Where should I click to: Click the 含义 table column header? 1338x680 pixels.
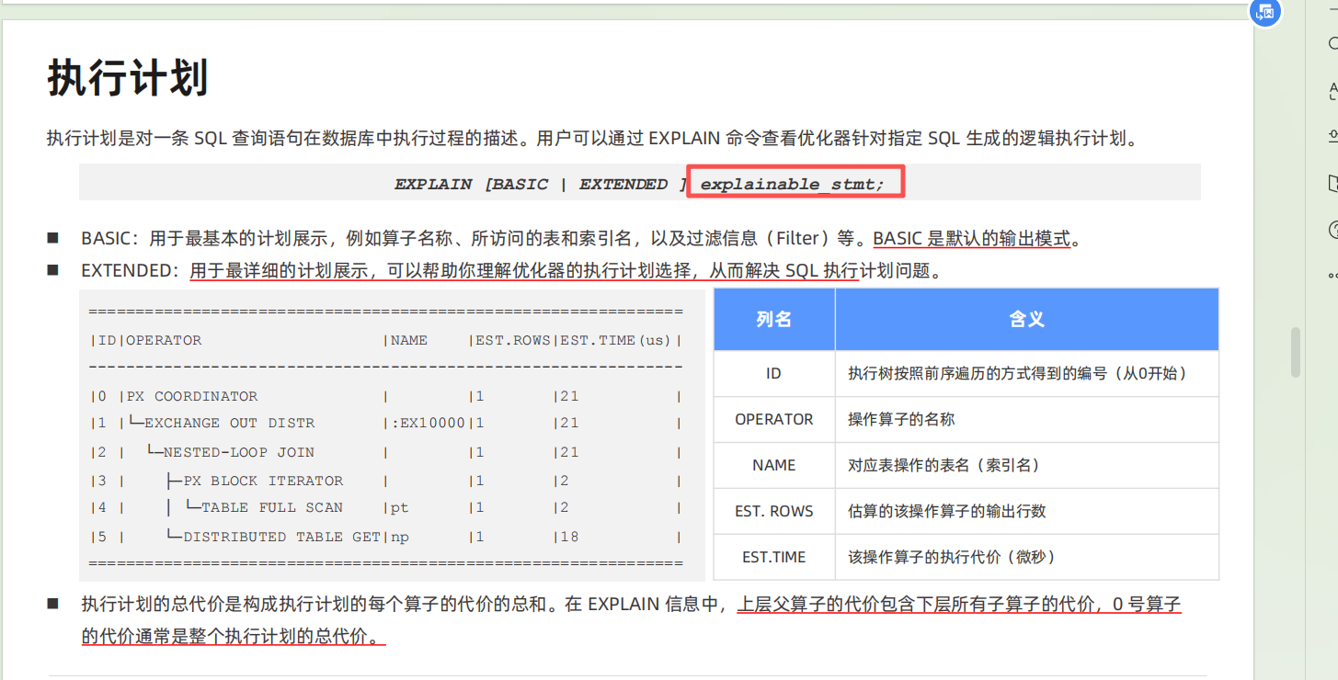click(1026, 320)
